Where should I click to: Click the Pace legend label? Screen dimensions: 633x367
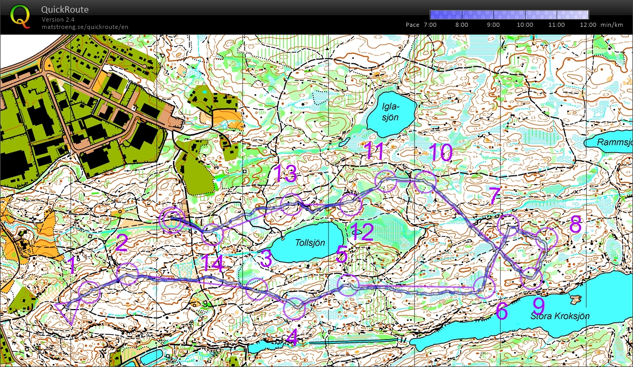412,25
